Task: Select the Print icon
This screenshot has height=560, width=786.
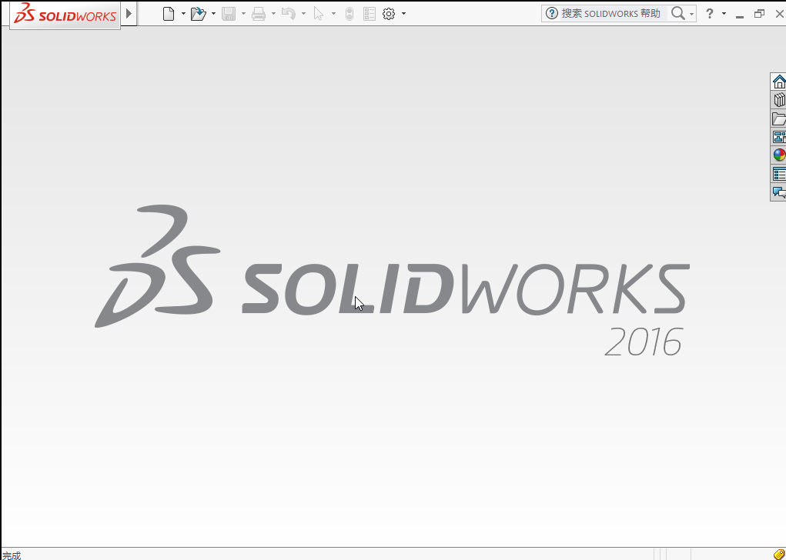Action: [259, 13]
